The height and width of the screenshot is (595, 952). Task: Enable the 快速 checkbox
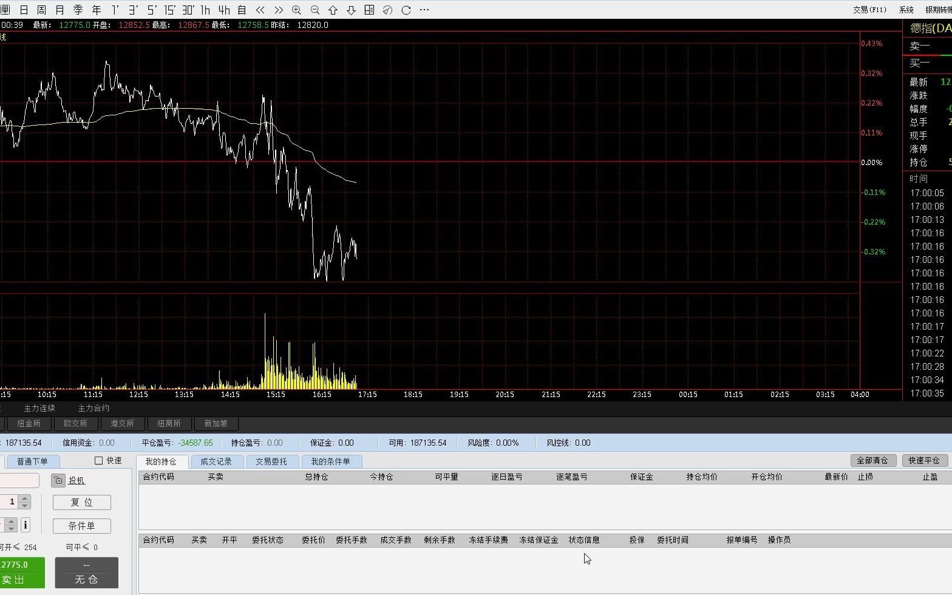point(99,461)
